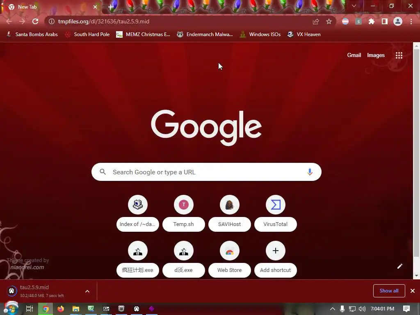Open Images link
Image resolution: width=420 pixels, height=315 pixels.
[x=376, y=55]
